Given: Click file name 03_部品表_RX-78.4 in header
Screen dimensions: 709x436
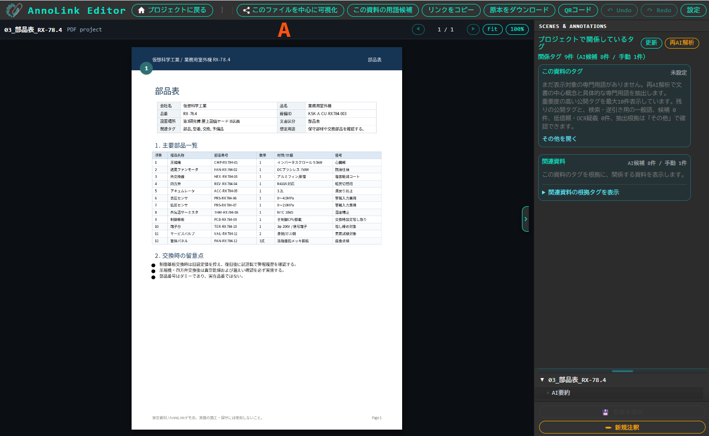Looking at the screenshot, I should (33, 30).
